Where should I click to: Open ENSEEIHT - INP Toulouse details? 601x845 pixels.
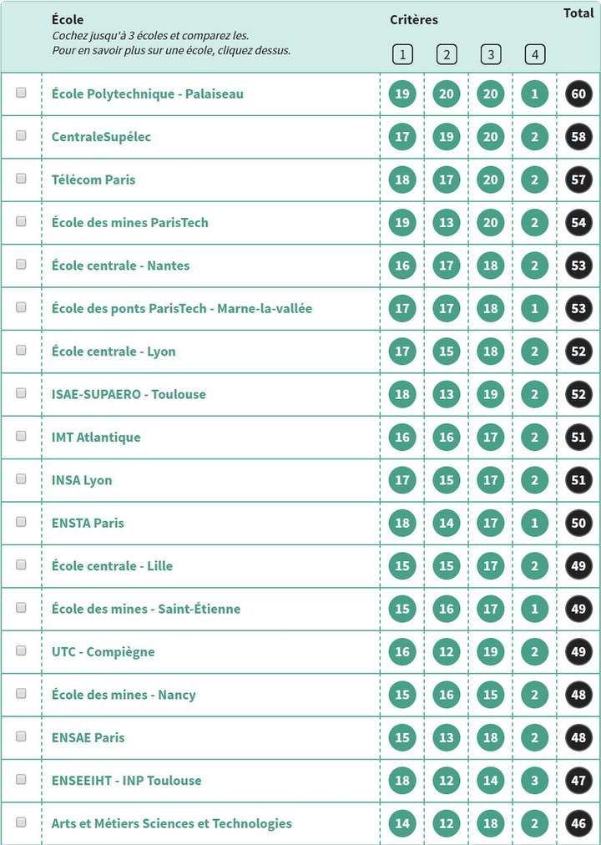click(x=126, y=781)
